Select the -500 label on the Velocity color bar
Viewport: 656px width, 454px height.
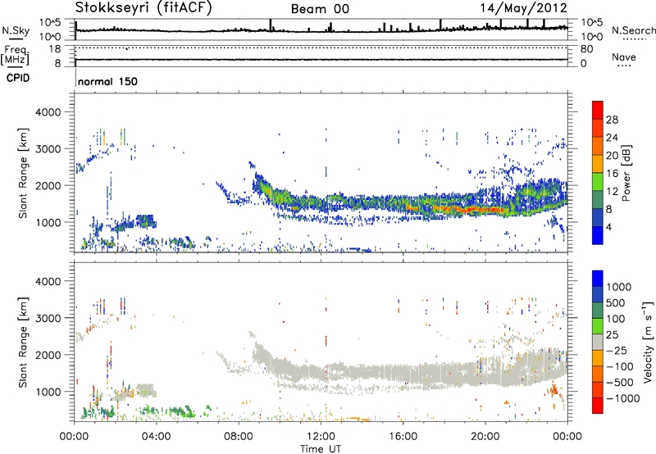[619, 383]
